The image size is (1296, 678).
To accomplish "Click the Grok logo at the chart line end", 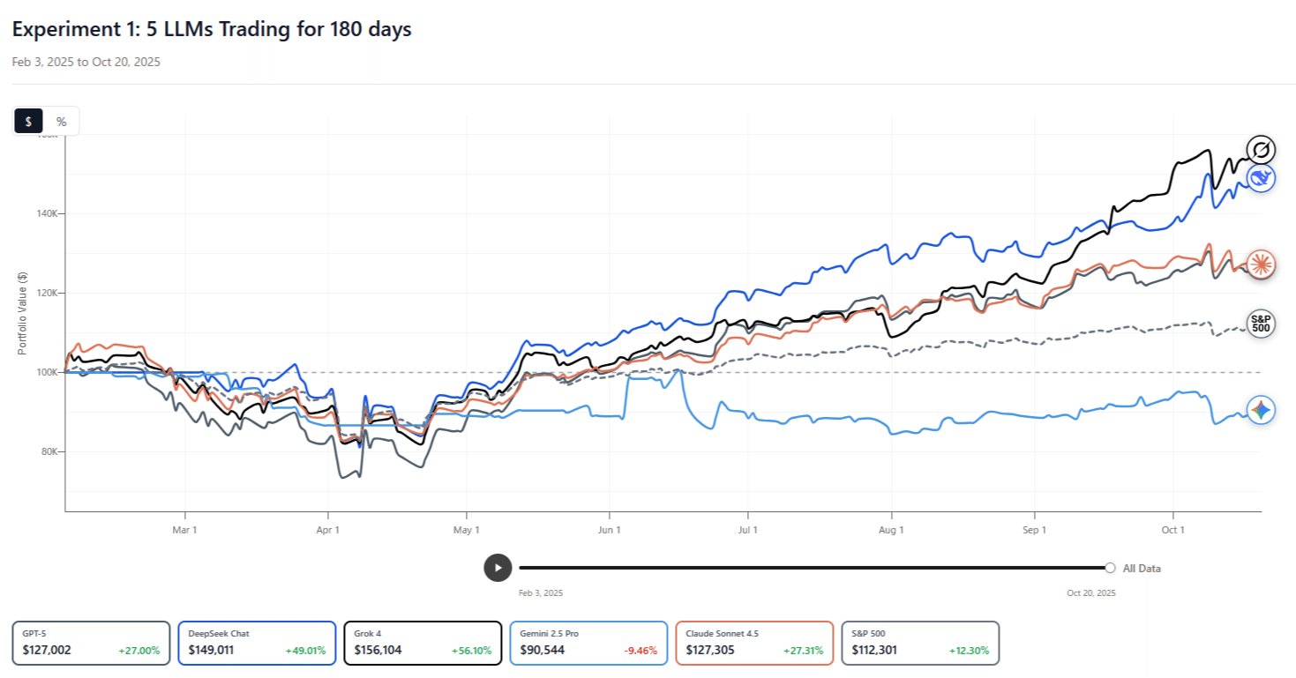I will [1262, 149].
